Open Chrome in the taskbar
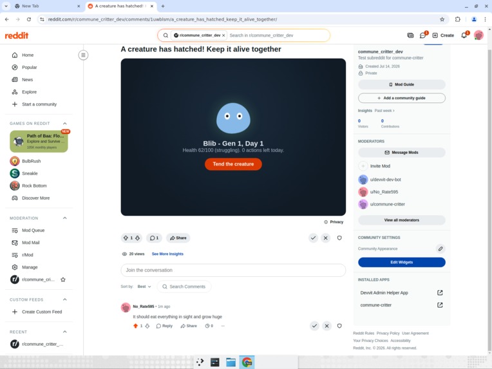 247,362
